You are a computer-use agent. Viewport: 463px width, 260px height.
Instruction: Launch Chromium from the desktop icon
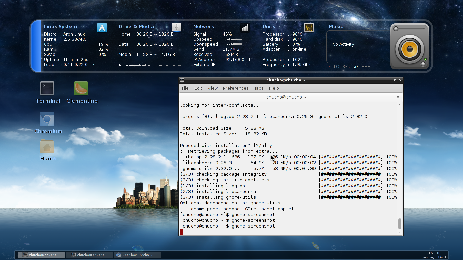[x=47, y=119]
